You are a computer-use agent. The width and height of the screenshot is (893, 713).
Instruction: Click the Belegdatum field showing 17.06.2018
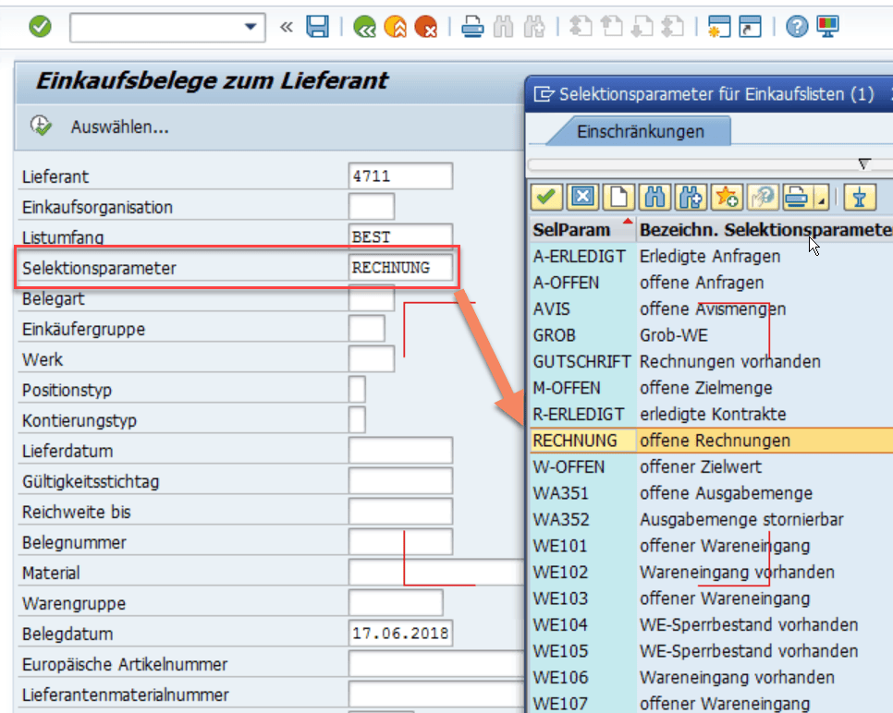point(400,634)
